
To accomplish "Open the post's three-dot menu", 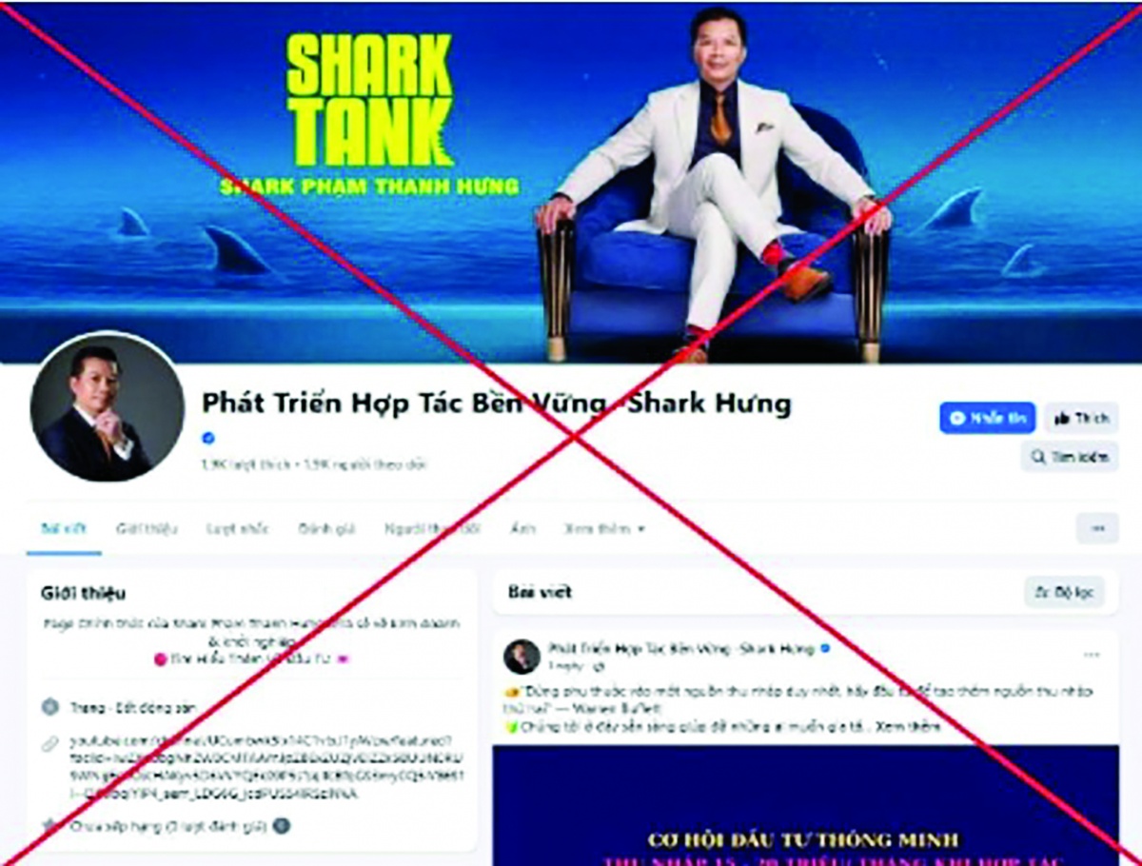I will tap(1092, 655).
